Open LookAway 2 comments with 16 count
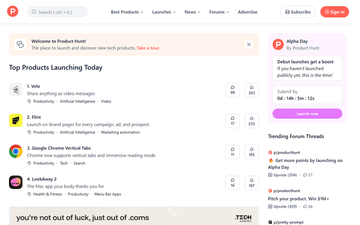Viewport: 360px width, 225px height. pos(232,183)
